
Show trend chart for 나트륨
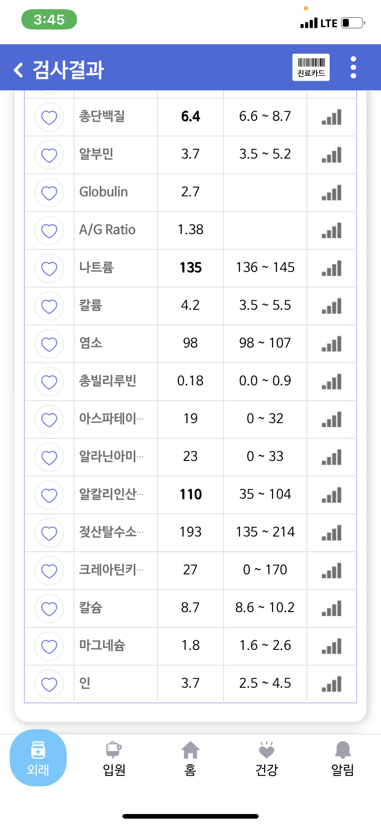(x=332, y=268)
